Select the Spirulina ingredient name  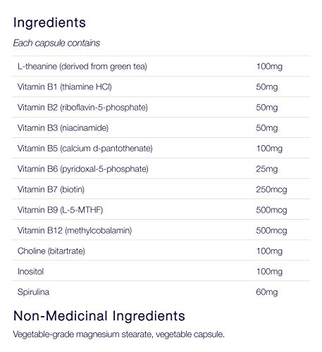click(x=33, y=292)
